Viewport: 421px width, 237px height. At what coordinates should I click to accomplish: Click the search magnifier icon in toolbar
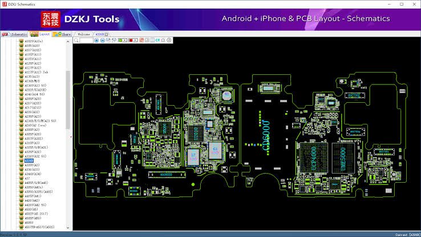click(x=76, y=41)
